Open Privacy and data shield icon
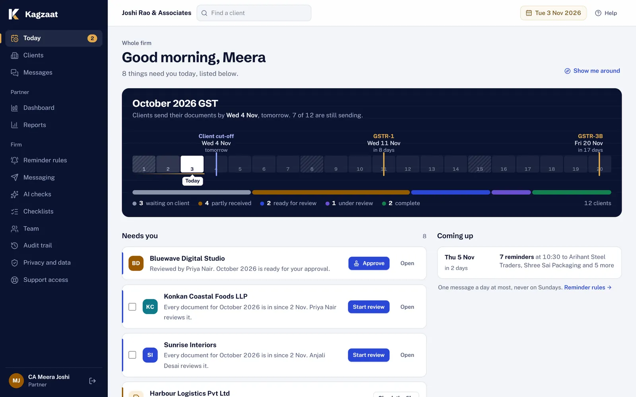Viewport: 636px width, 397px height. [x=15, y=262]
